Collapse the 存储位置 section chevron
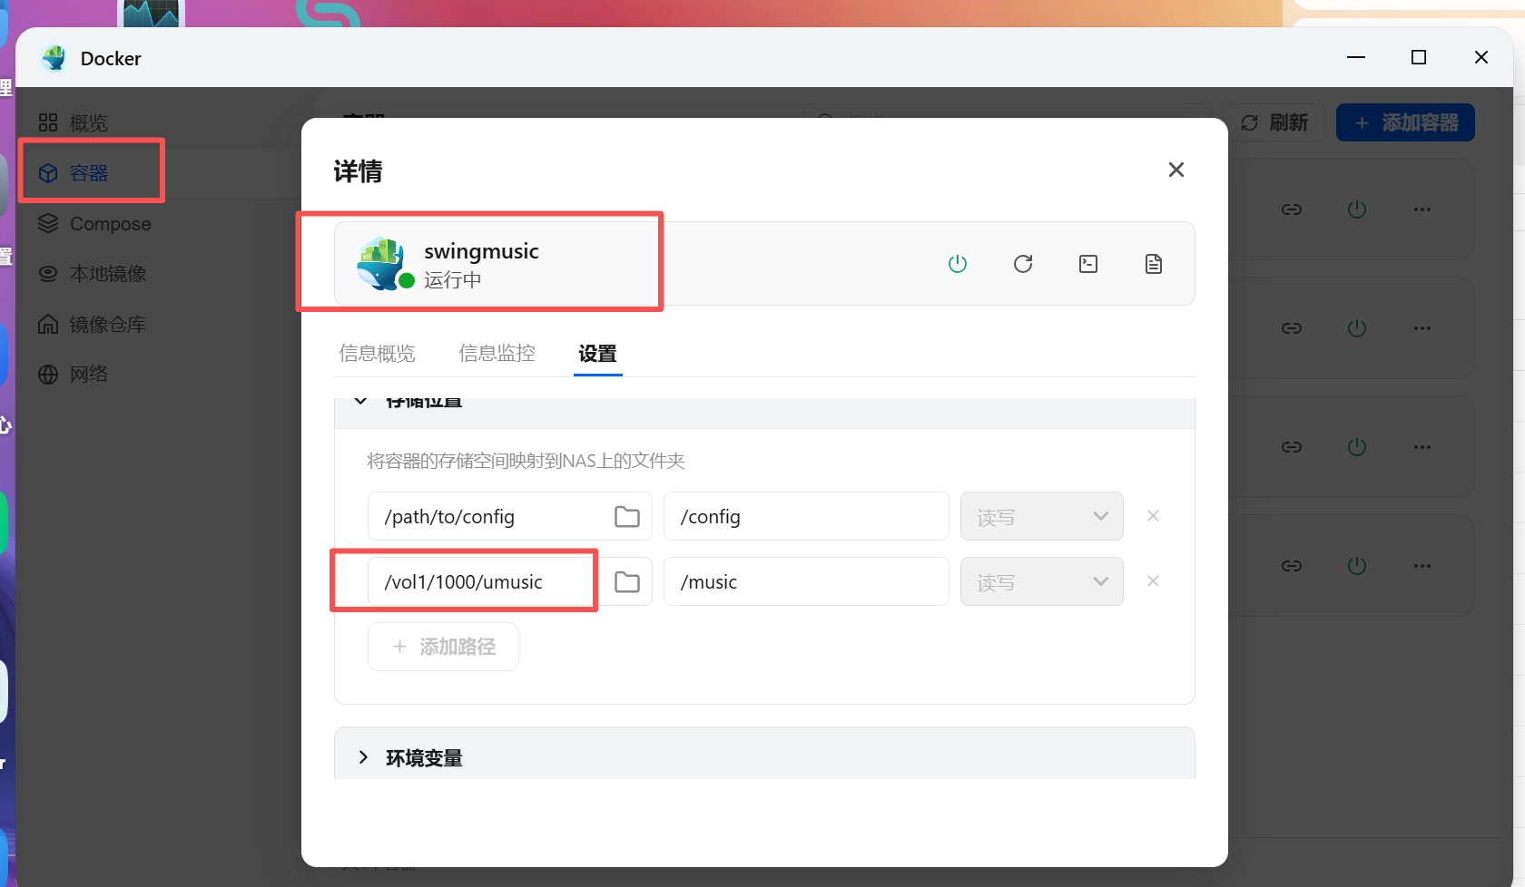 click(x=361, y=401)
